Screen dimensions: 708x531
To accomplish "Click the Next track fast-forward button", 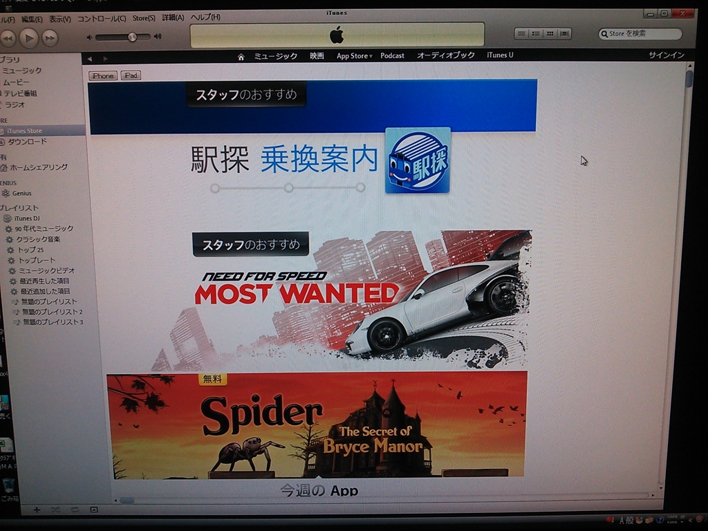I will (x=50, y=38).
